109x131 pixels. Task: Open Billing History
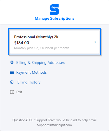tap(29, 82)
